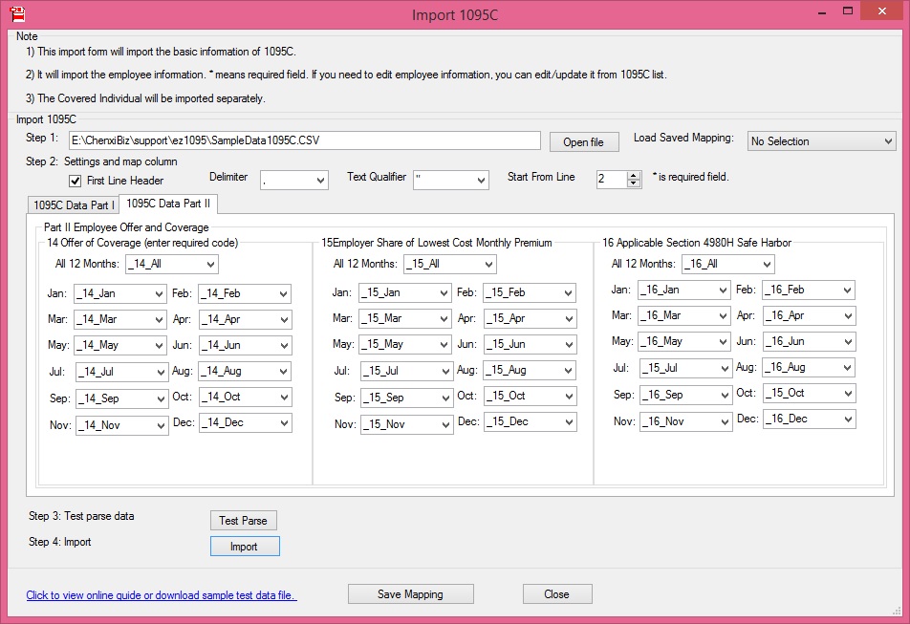Viewport: 910px width, 624px height.
Task: Decrease the Start From Line value
Action: pyautogui.click(x=634, y=183)
